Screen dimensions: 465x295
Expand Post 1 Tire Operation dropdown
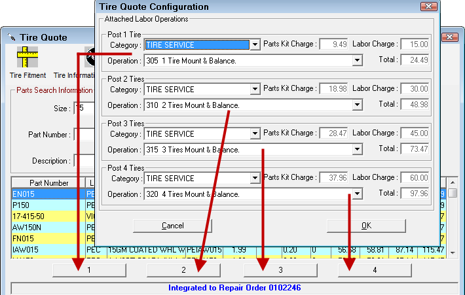pos(357,61)
